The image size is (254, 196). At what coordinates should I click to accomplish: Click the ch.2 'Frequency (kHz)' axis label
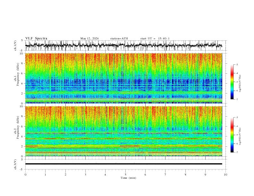(18, 127)
